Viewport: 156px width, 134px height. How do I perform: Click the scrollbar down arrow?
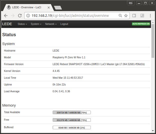(x=153, y=131)
